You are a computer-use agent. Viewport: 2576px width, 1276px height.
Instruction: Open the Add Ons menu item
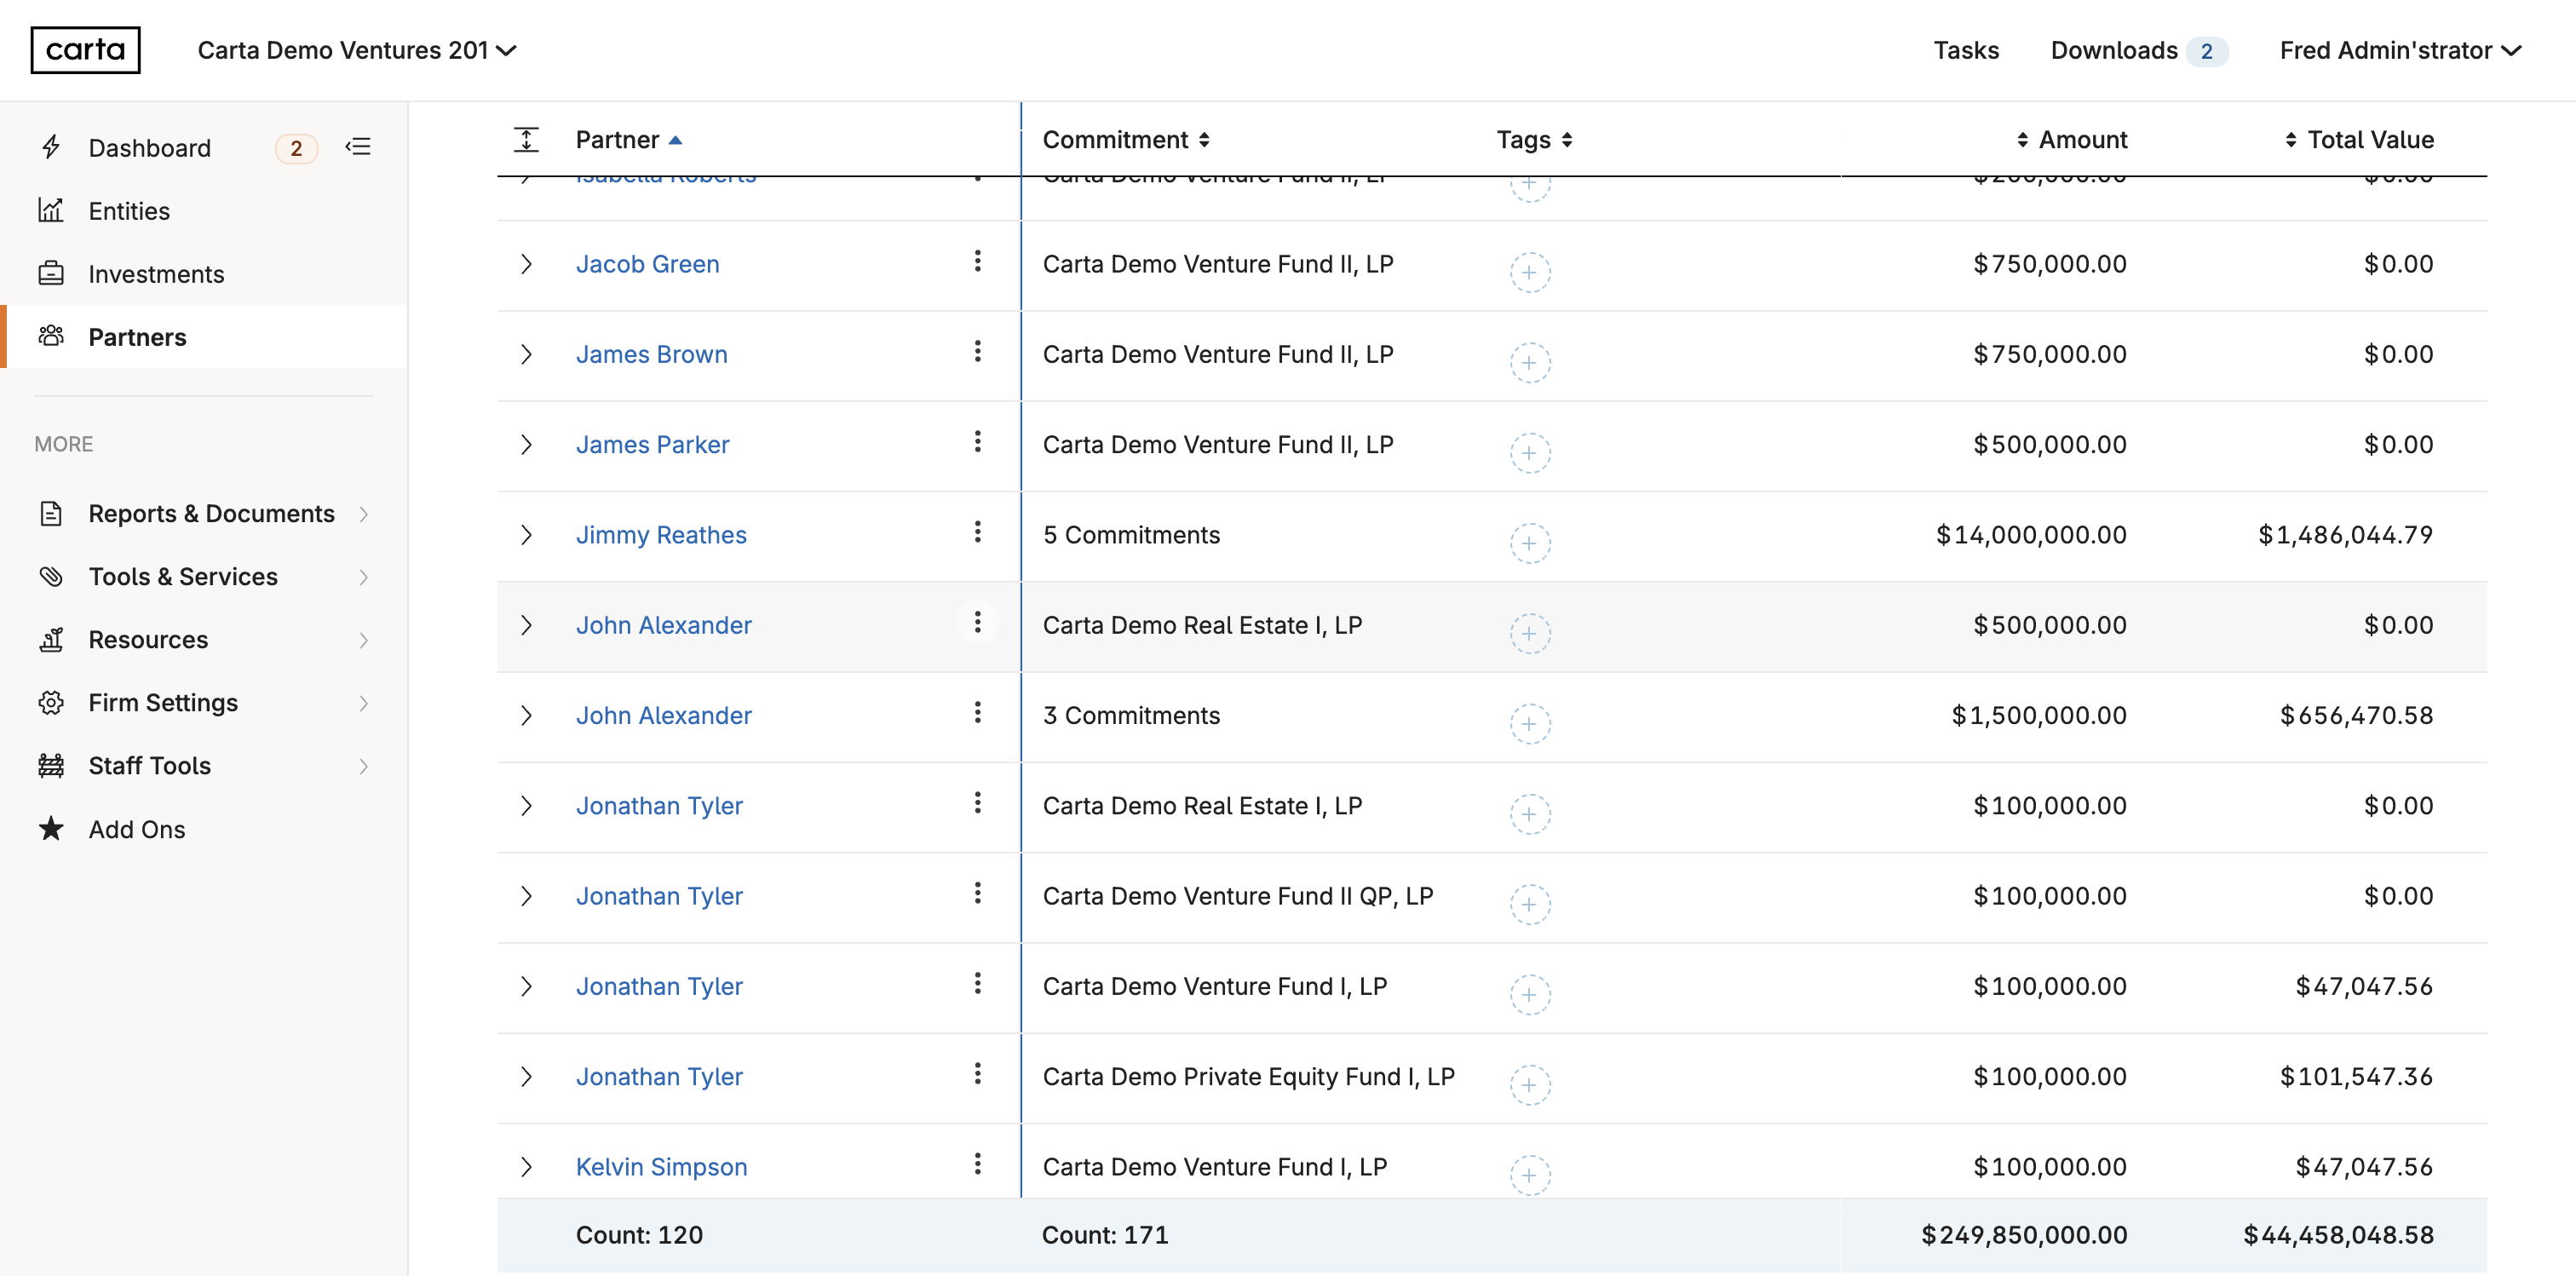(137, 829)
